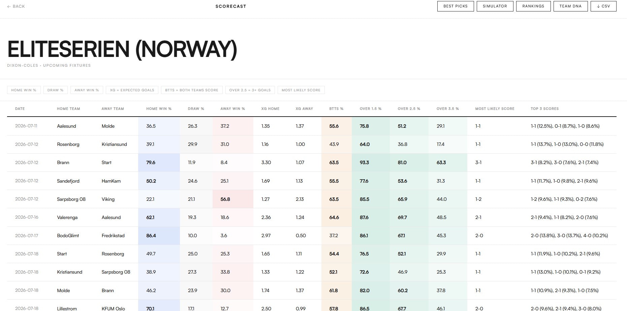Sort by the Date column header
627x311 pixels.
(x=20, y=108)
